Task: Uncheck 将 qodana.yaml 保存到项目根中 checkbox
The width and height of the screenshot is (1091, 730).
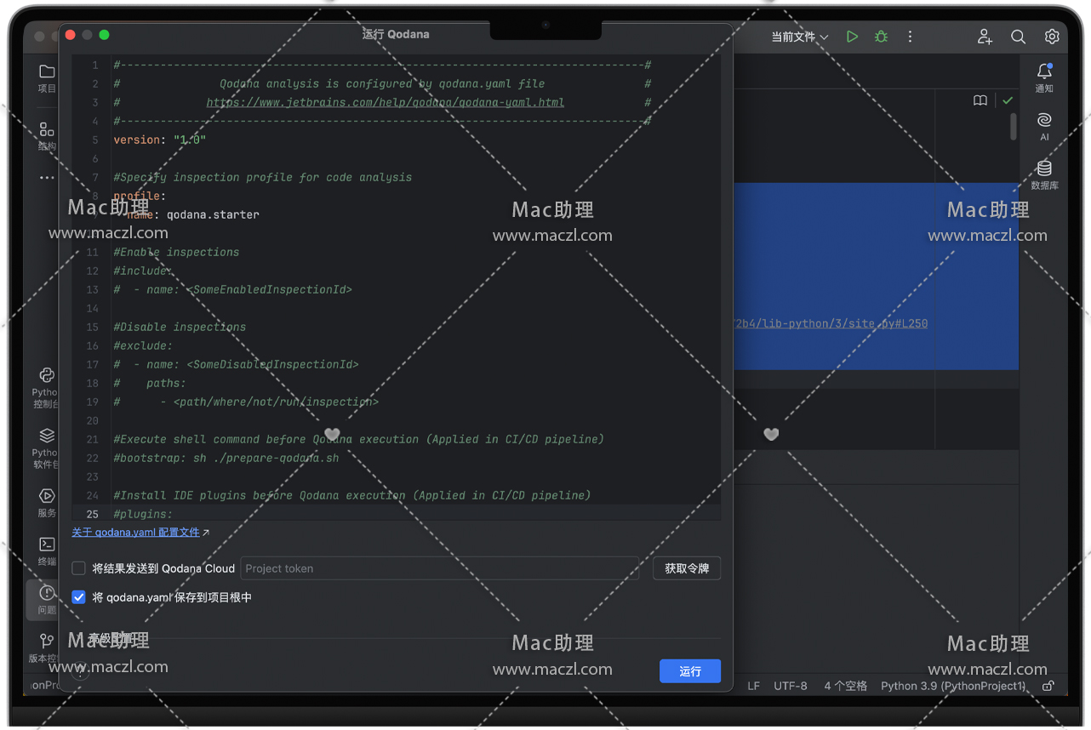Action: click(79, 597)
